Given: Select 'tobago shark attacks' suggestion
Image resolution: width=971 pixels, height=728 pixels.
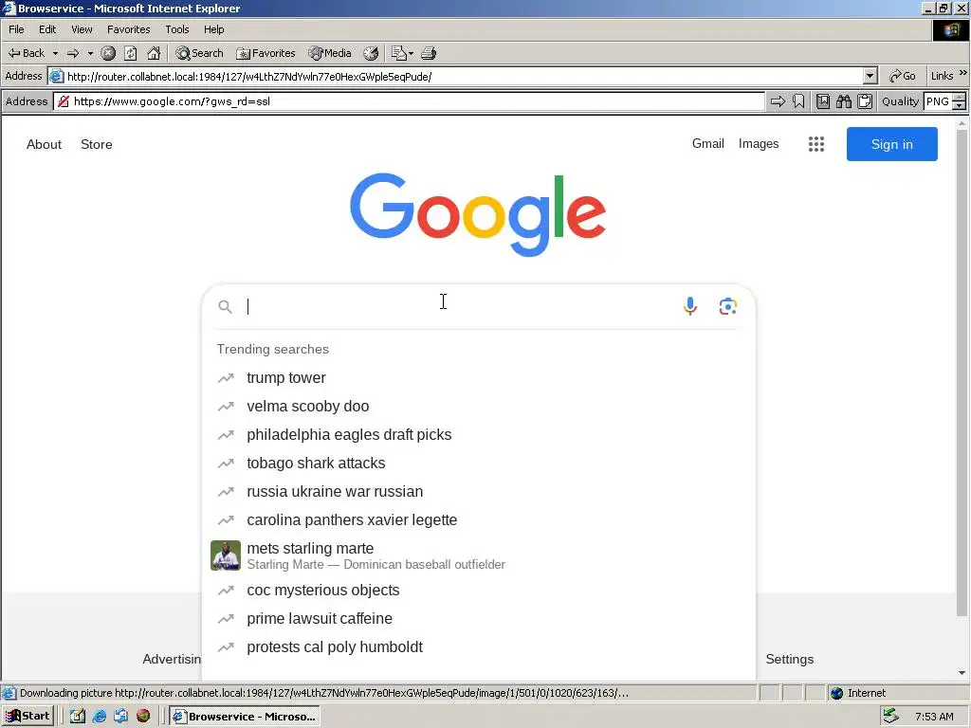Looking at the screenshot, I should tap(479, 463).
